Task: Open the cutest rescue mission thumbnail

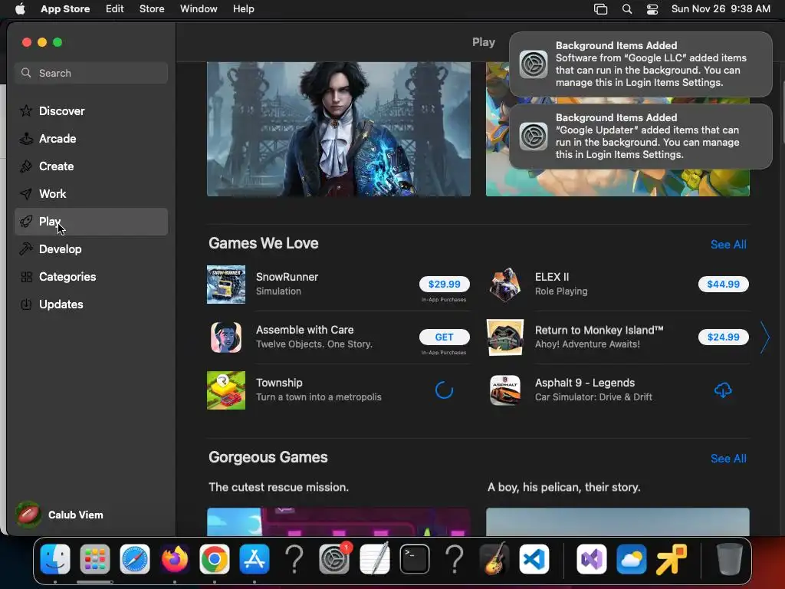Action: coord(338,522)
